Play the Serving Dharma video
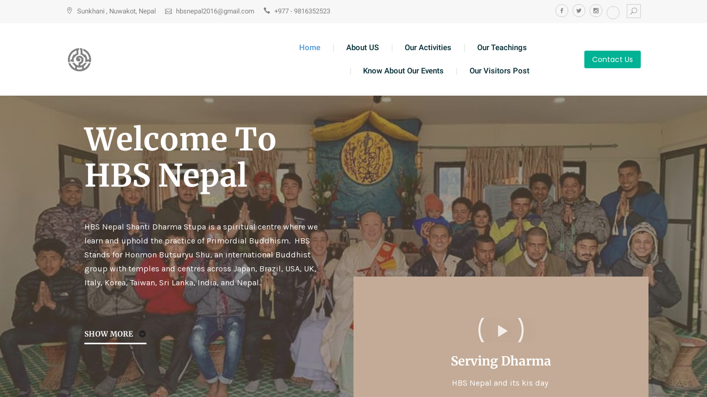The image size is (707, 397). [x=502, y=330]
